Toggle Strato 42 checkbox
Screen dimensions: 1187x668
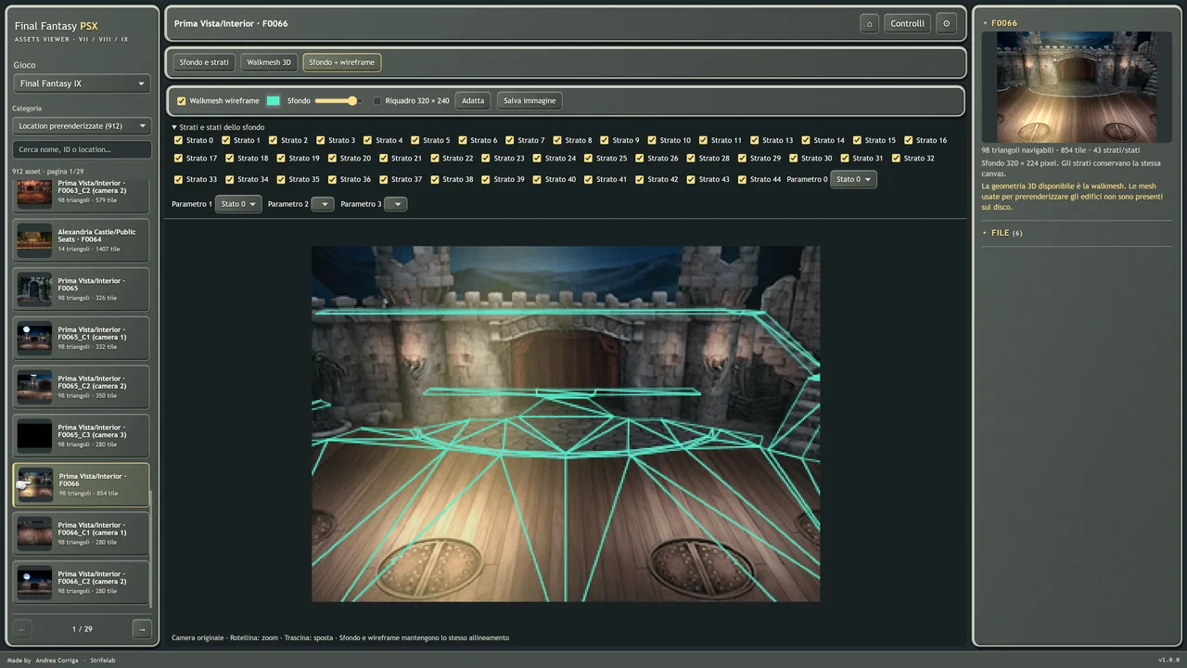(640, 180)
